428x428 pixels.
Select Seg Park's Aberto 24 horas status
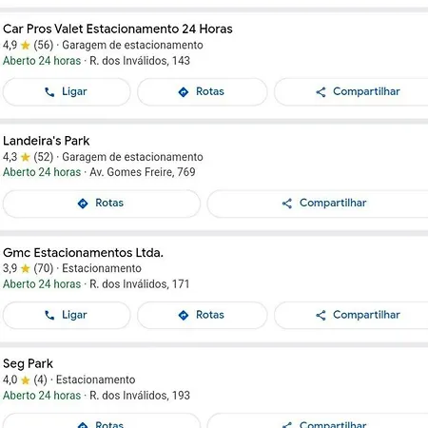click(x=42, y=396)
